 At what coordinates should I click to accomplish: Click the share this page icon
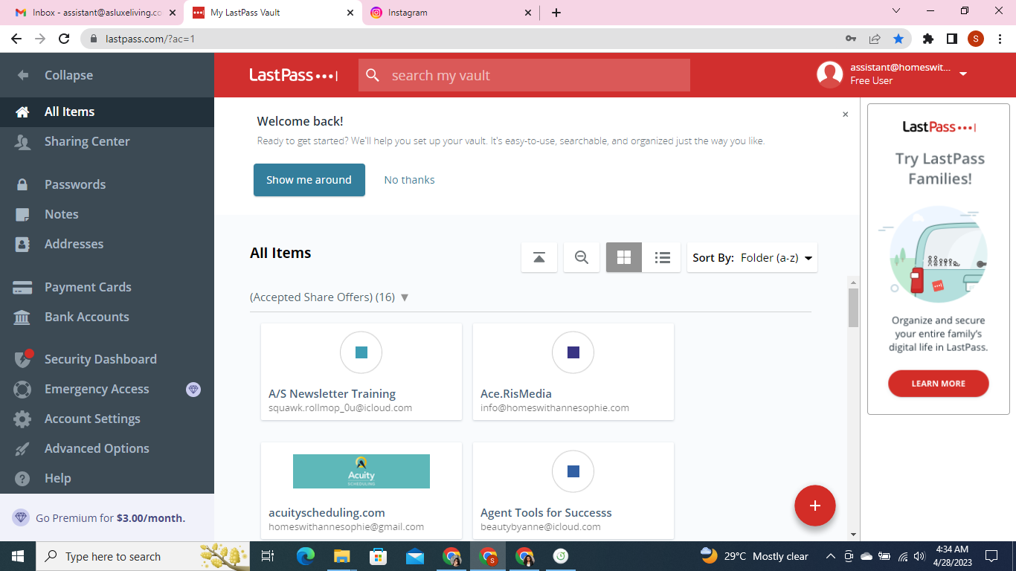(x=875, y=39)
